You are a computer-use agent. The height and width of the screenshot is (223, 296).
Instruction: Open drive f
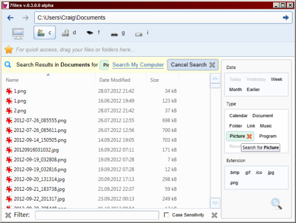pos(93,33)
